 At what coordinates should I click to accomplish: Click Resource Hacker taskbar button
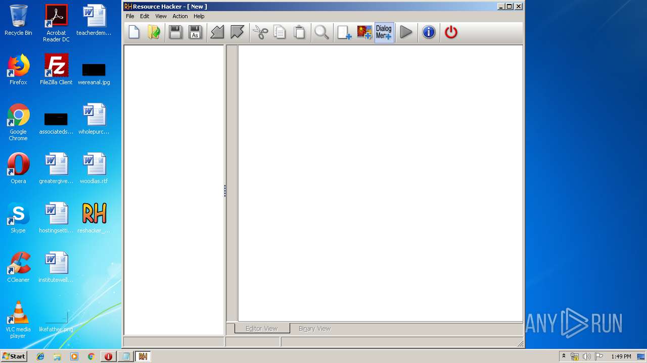point(143,356)
